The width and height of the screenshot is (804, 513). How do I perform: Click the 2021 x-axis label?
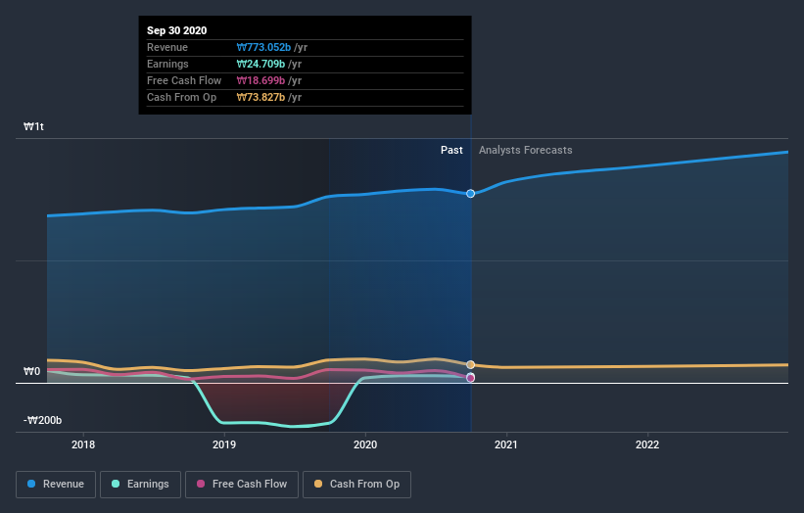coord(506,444)
